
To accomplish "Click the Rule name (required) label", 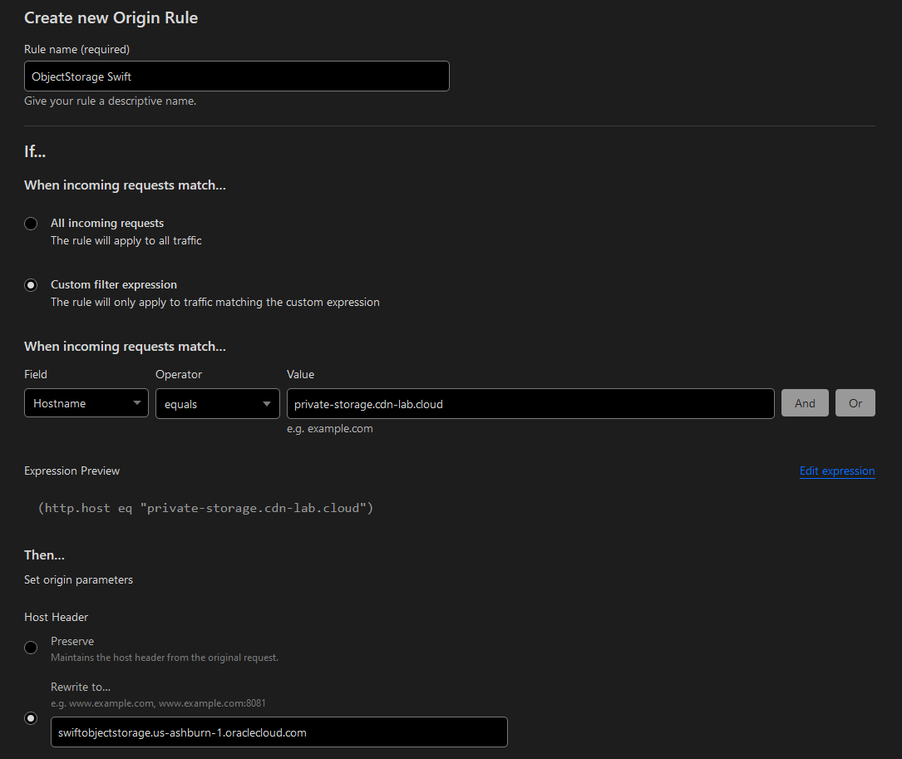I will tap(76, 49).
